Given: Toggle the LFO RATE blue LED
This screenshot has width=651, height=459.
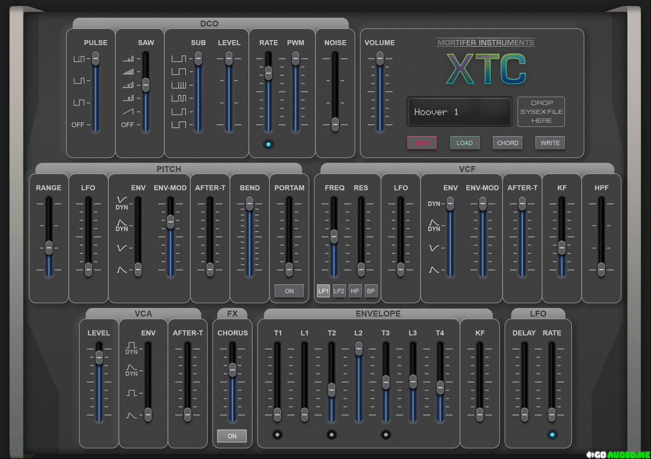Looking at the screenshot, I should click(x=552, y=435).
